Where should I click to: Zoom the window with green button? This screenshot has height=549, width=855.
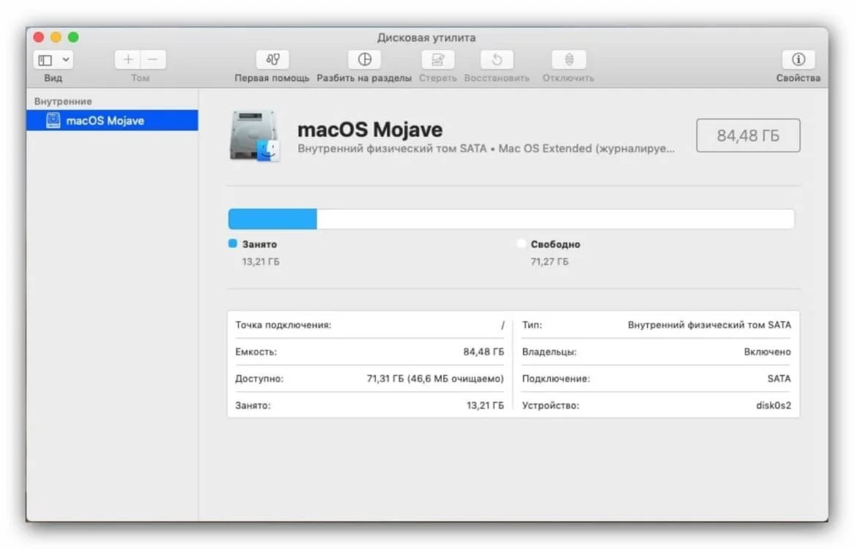[x=73, y=37]
